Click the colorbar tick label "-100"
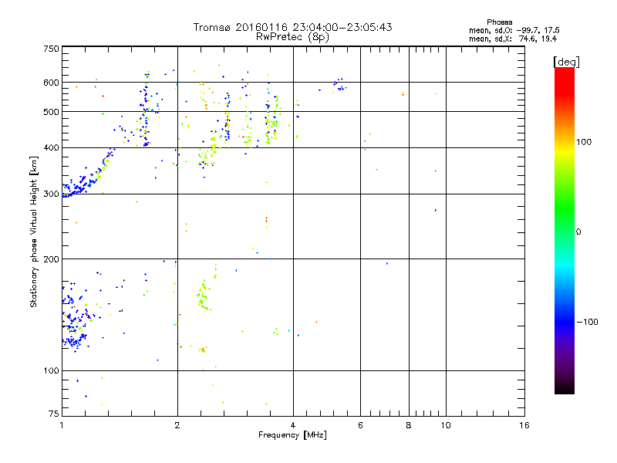 588,322
